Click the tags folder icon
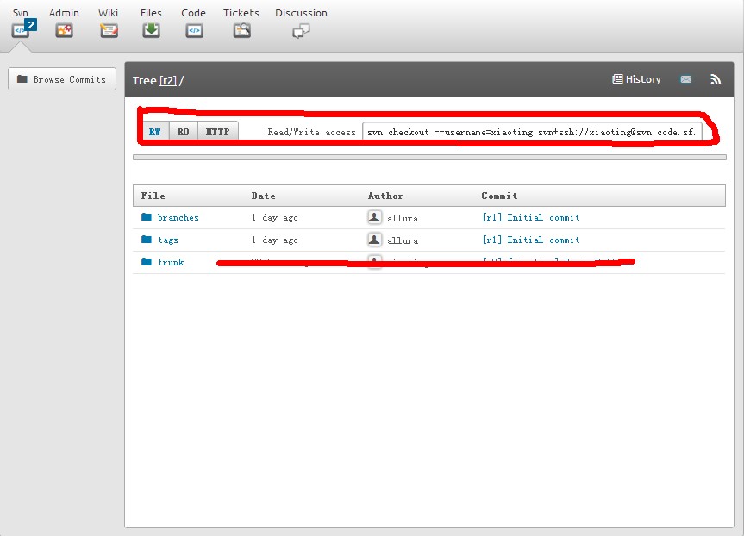 [147, 239]
